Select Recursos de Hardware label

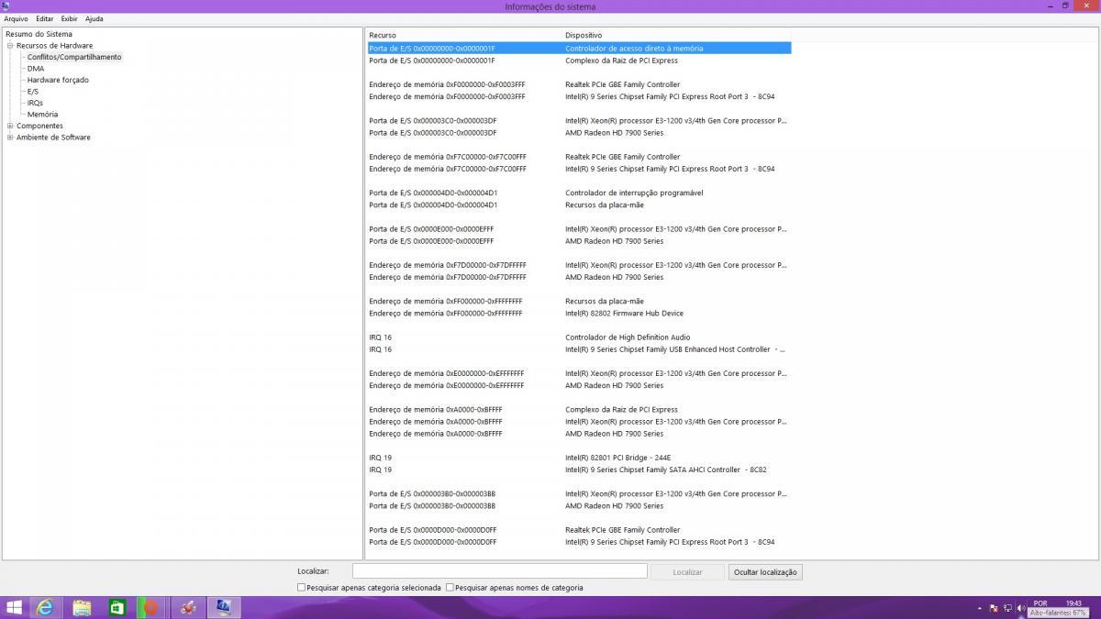pos(54,46)
